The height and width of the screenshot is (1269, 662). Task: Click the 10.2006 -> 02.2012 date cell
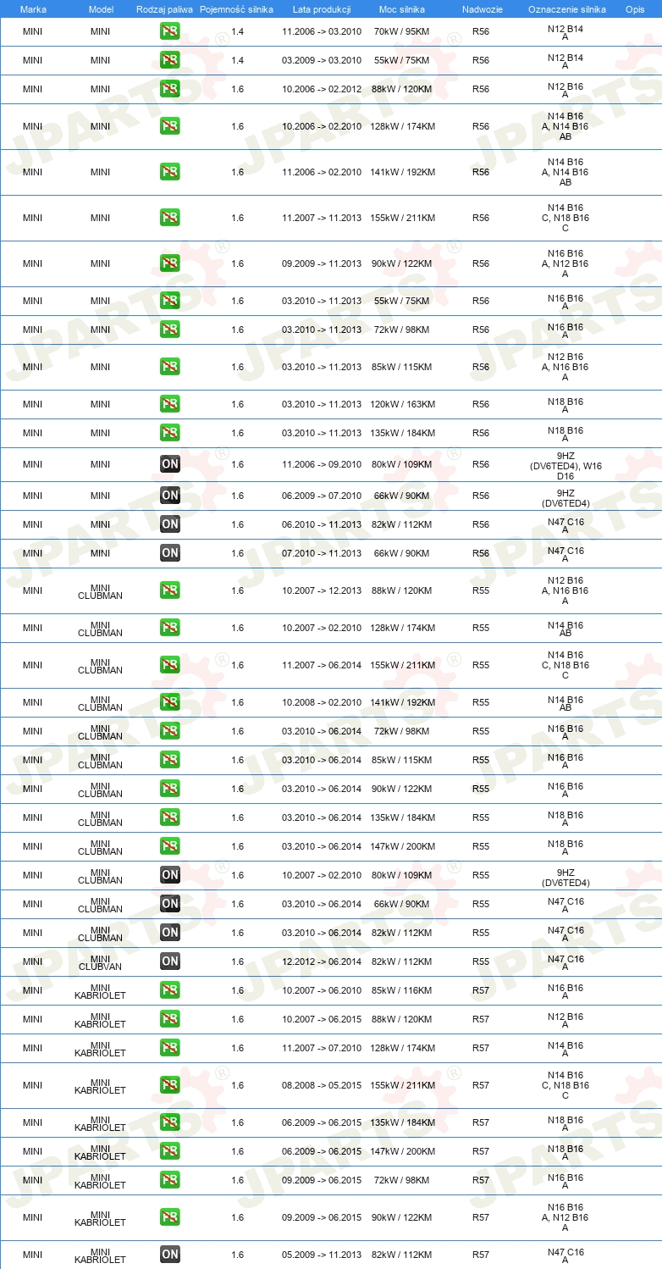coord(322,89)
